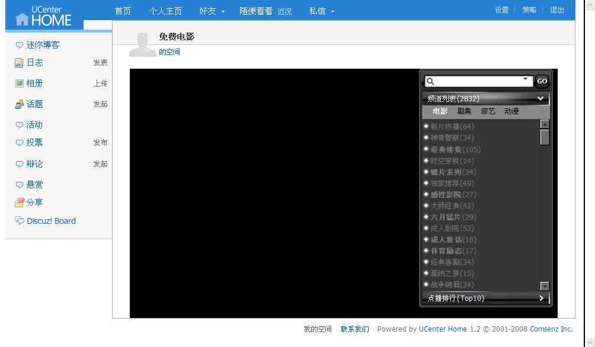Open 策略 link at top right
Image resolution: width=595 pixels, height=347 pixels.
click(x=529, y=10)
